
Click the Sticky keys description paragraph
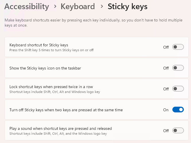point(94,23)
